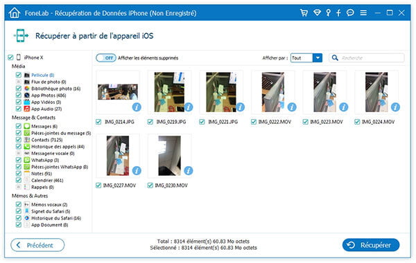Click the diamond-shaped icon in title bar
Viewport: 416px width, 263px height.
317,12
